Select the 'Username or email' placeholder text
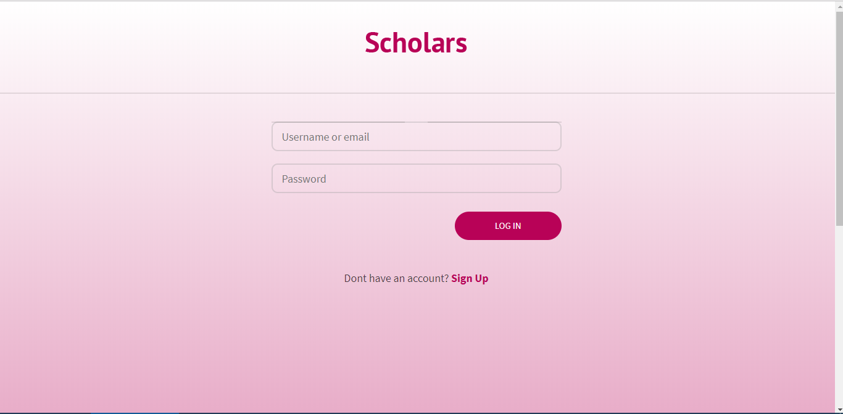This screenshot has height=414, width=843. click(325, 137)
